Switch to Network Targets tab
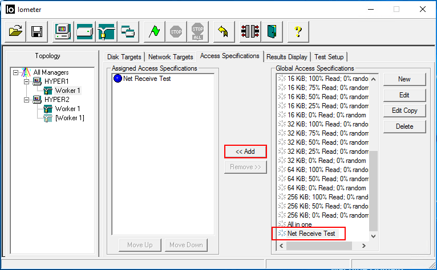Viewport: 437px width, 270px height. click(171, 57)
